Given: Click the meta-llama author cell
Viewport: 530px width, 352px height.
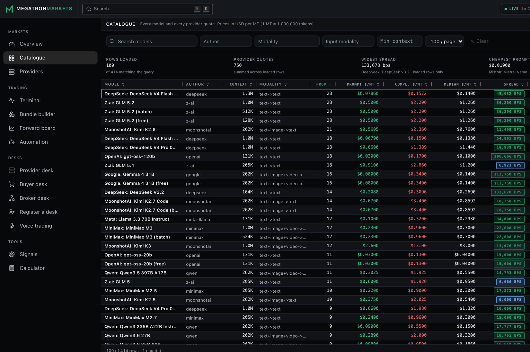Looking at the screenshot, I should pyautogui.click(x=198, y=220).
